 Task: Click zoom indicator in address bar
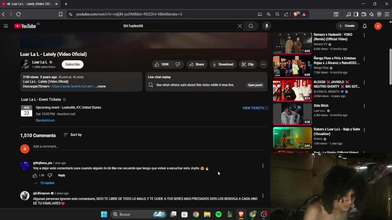click(x=277, y=14)
